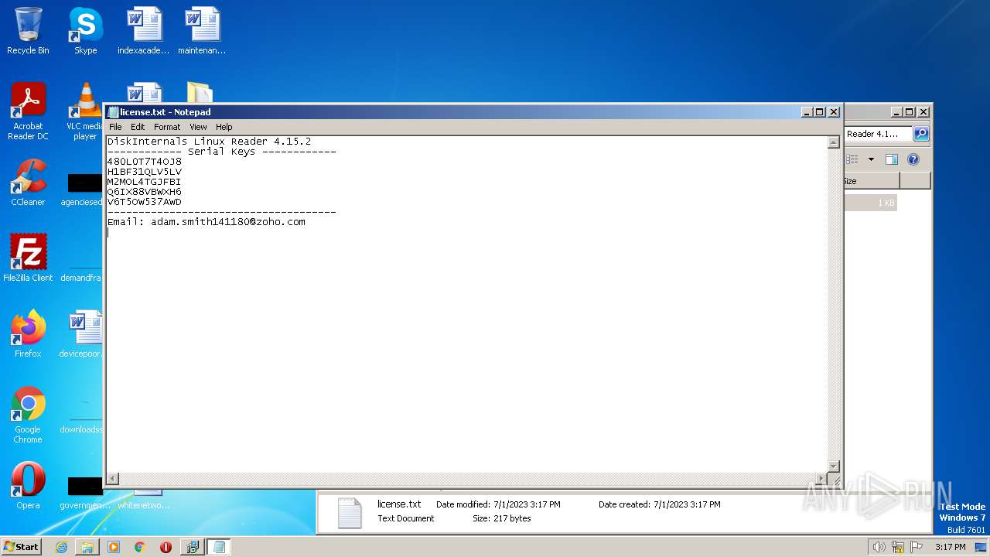Click serial key line M2MOL4TGJFBI
The height and width of the screenshot is (557, 990).
pos(144,182)
